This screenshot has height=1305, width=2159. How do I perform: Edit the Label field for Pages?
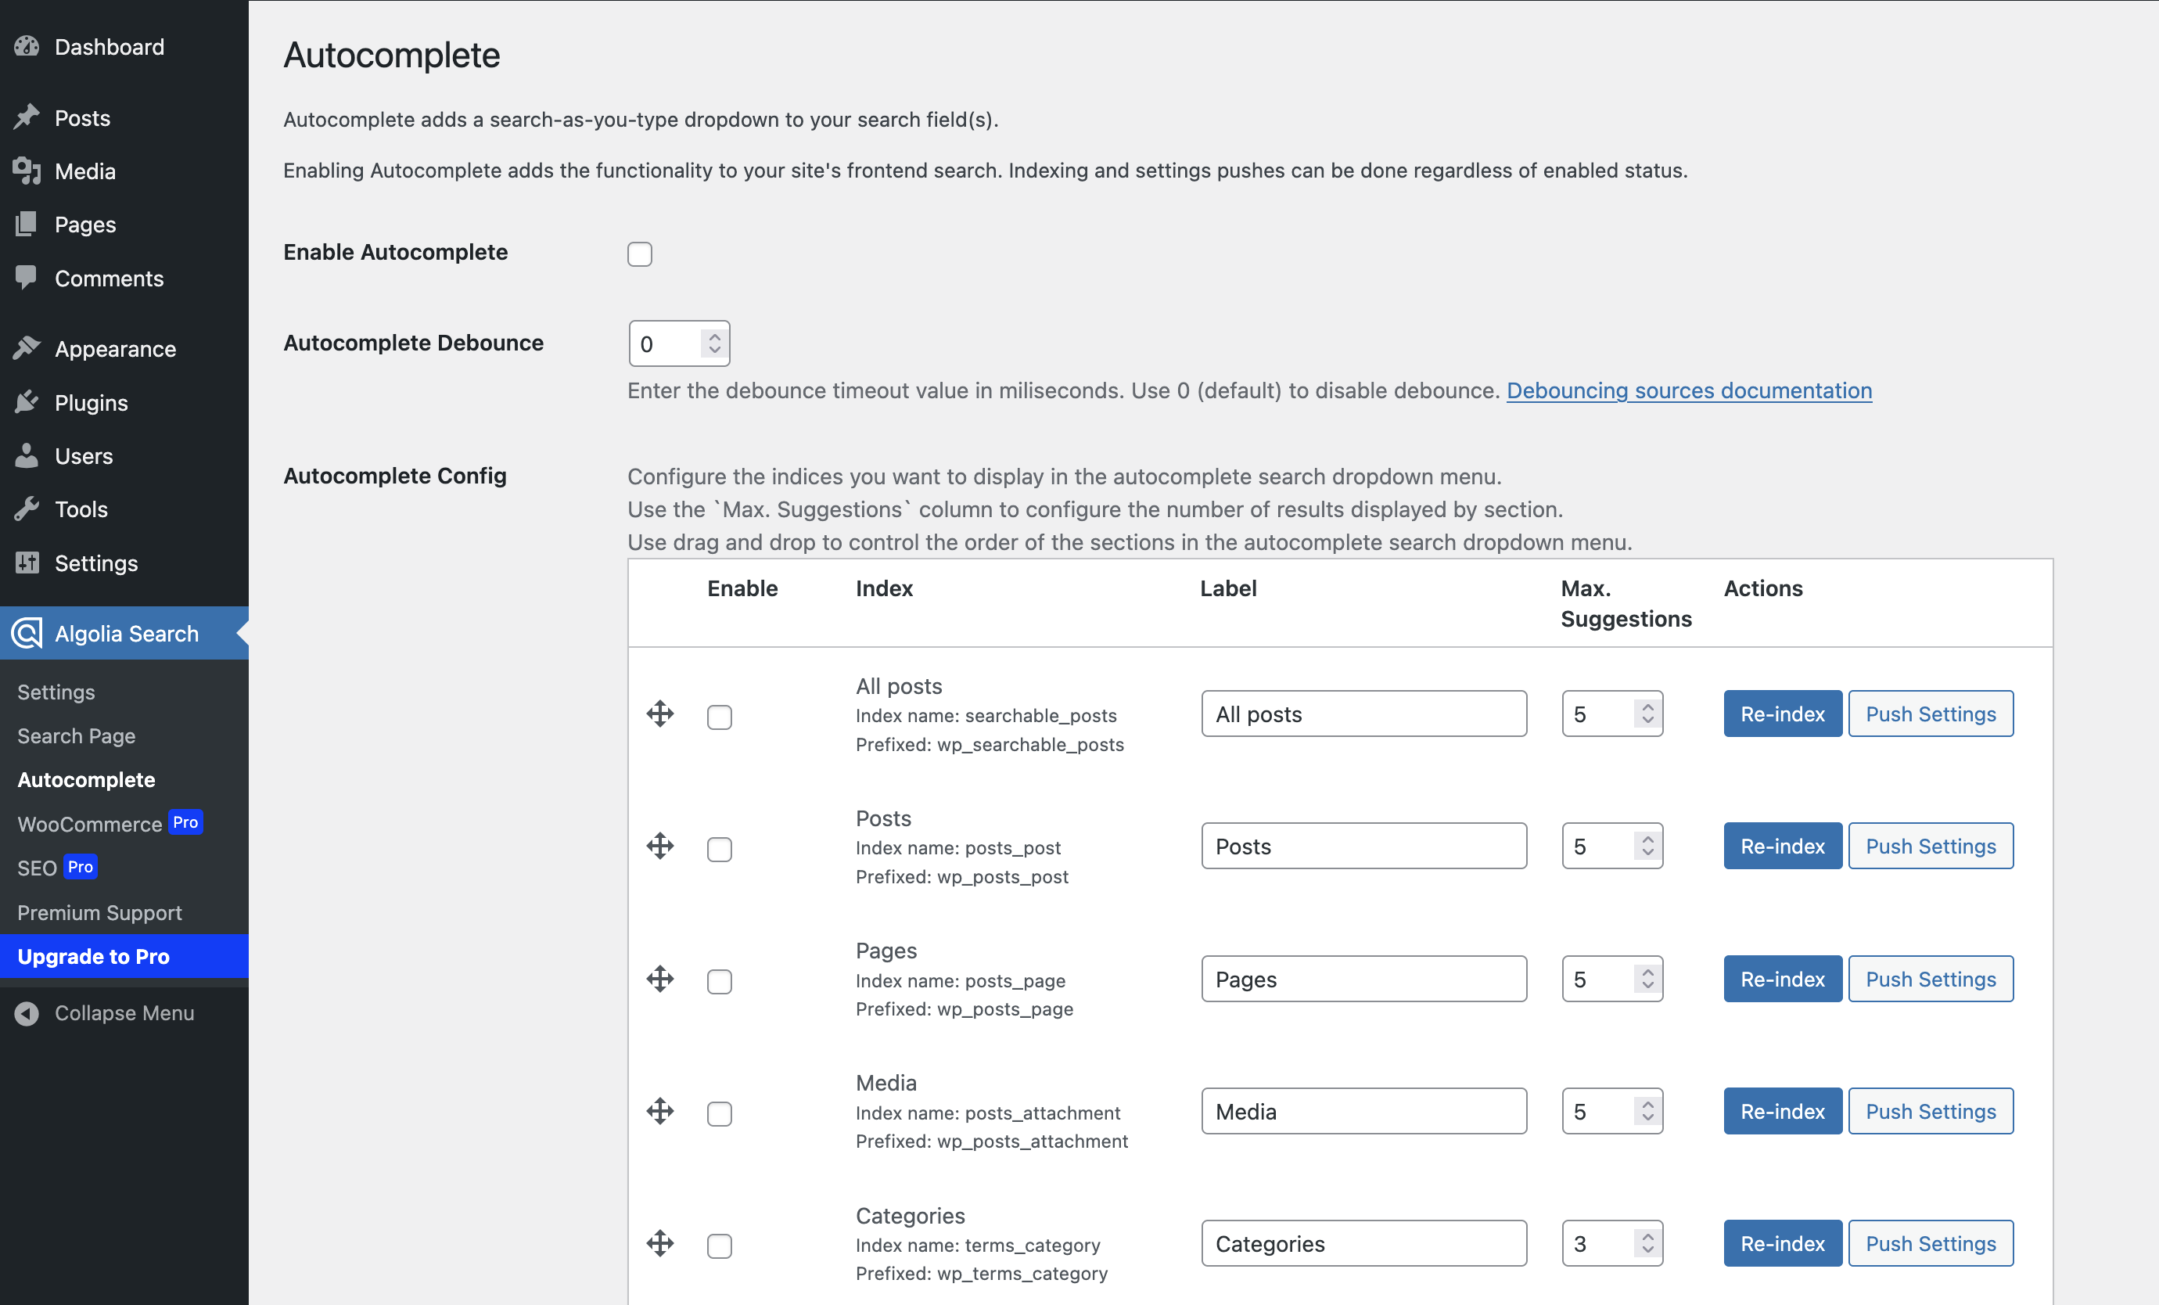click(1363, 978)
